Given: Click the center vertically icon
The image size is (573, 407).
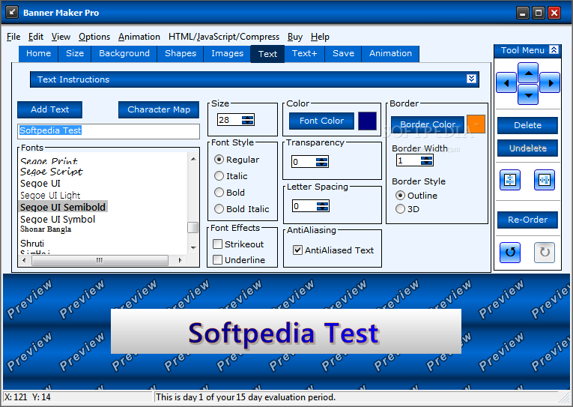Looking at the screenshot, I should click(x=510, y=180).
